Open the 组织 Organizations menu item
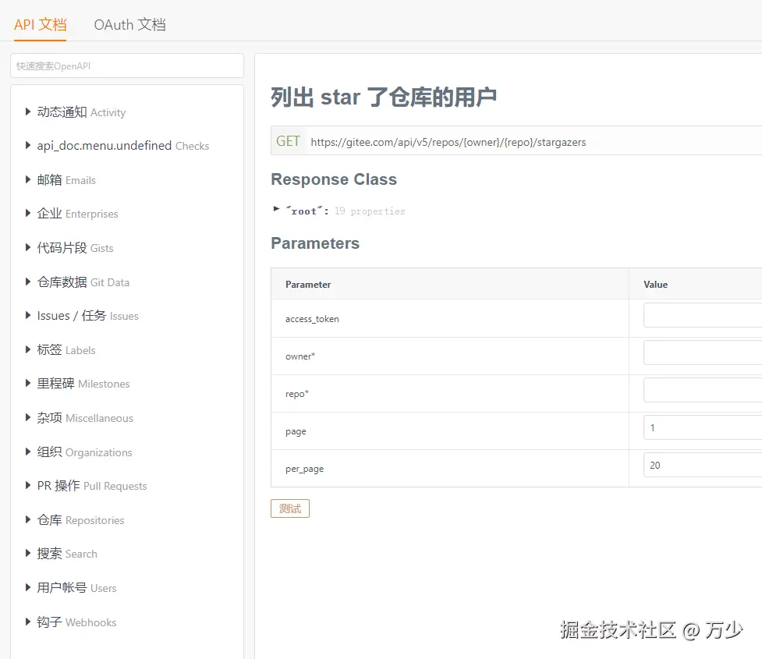The height and width of the screenshot is (659, 762). 84,452
